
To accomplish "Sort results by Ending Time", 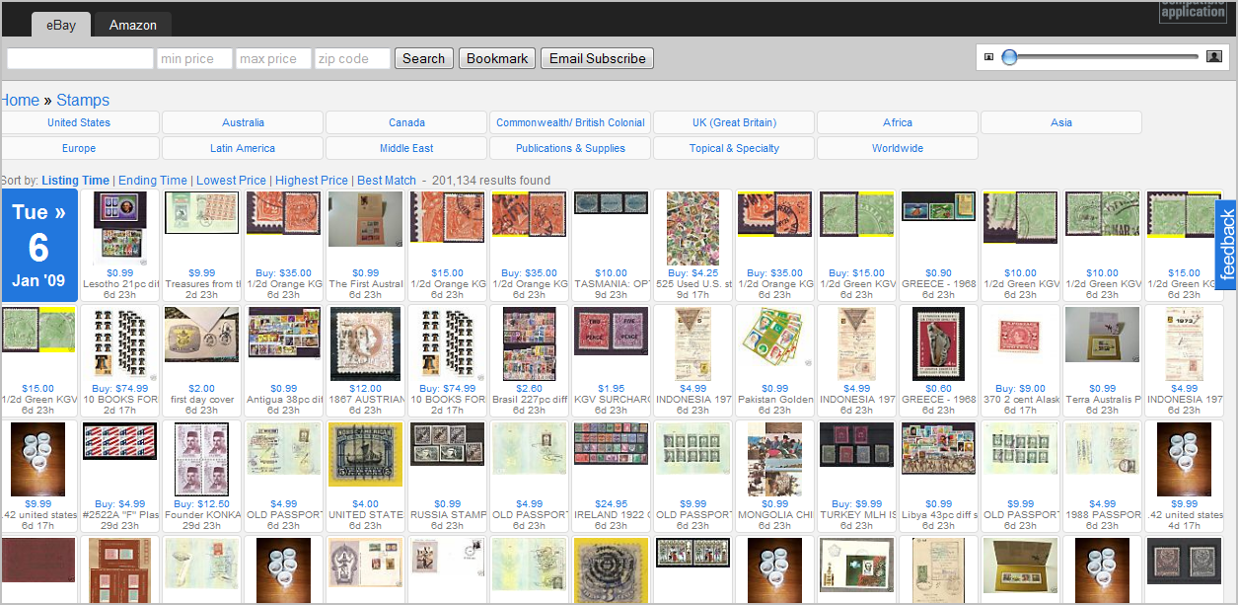I will tap(153, 181).
